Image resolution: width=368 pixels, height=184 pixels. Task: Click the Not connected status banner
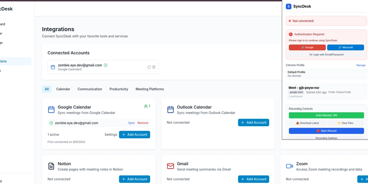[326, 21]
